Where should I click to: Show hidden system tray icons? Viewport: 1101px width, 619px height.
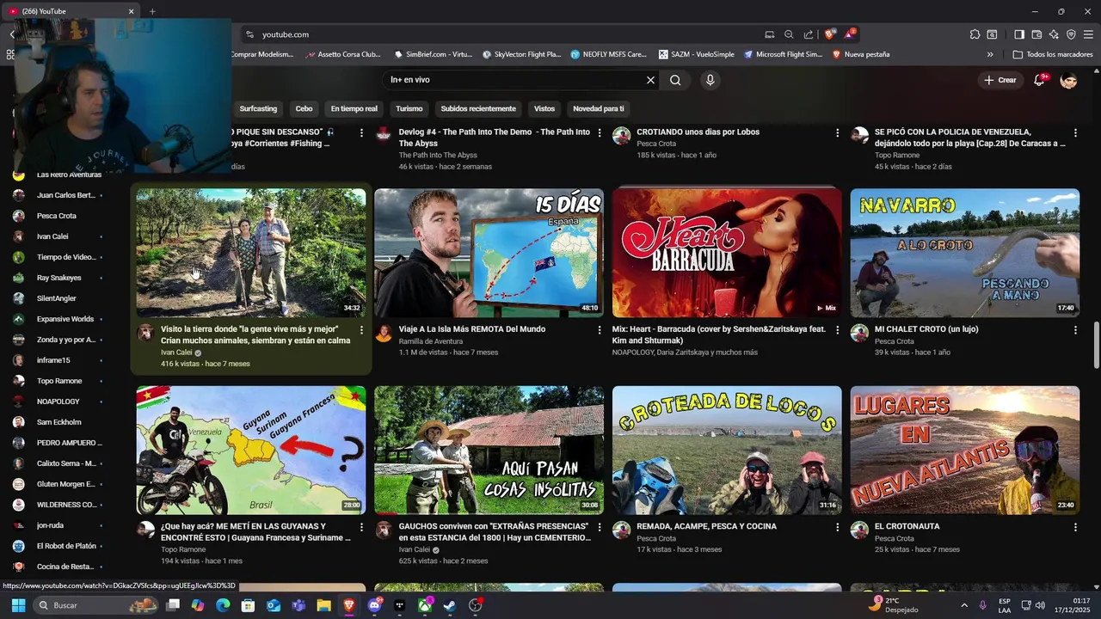tap(963, 605)
